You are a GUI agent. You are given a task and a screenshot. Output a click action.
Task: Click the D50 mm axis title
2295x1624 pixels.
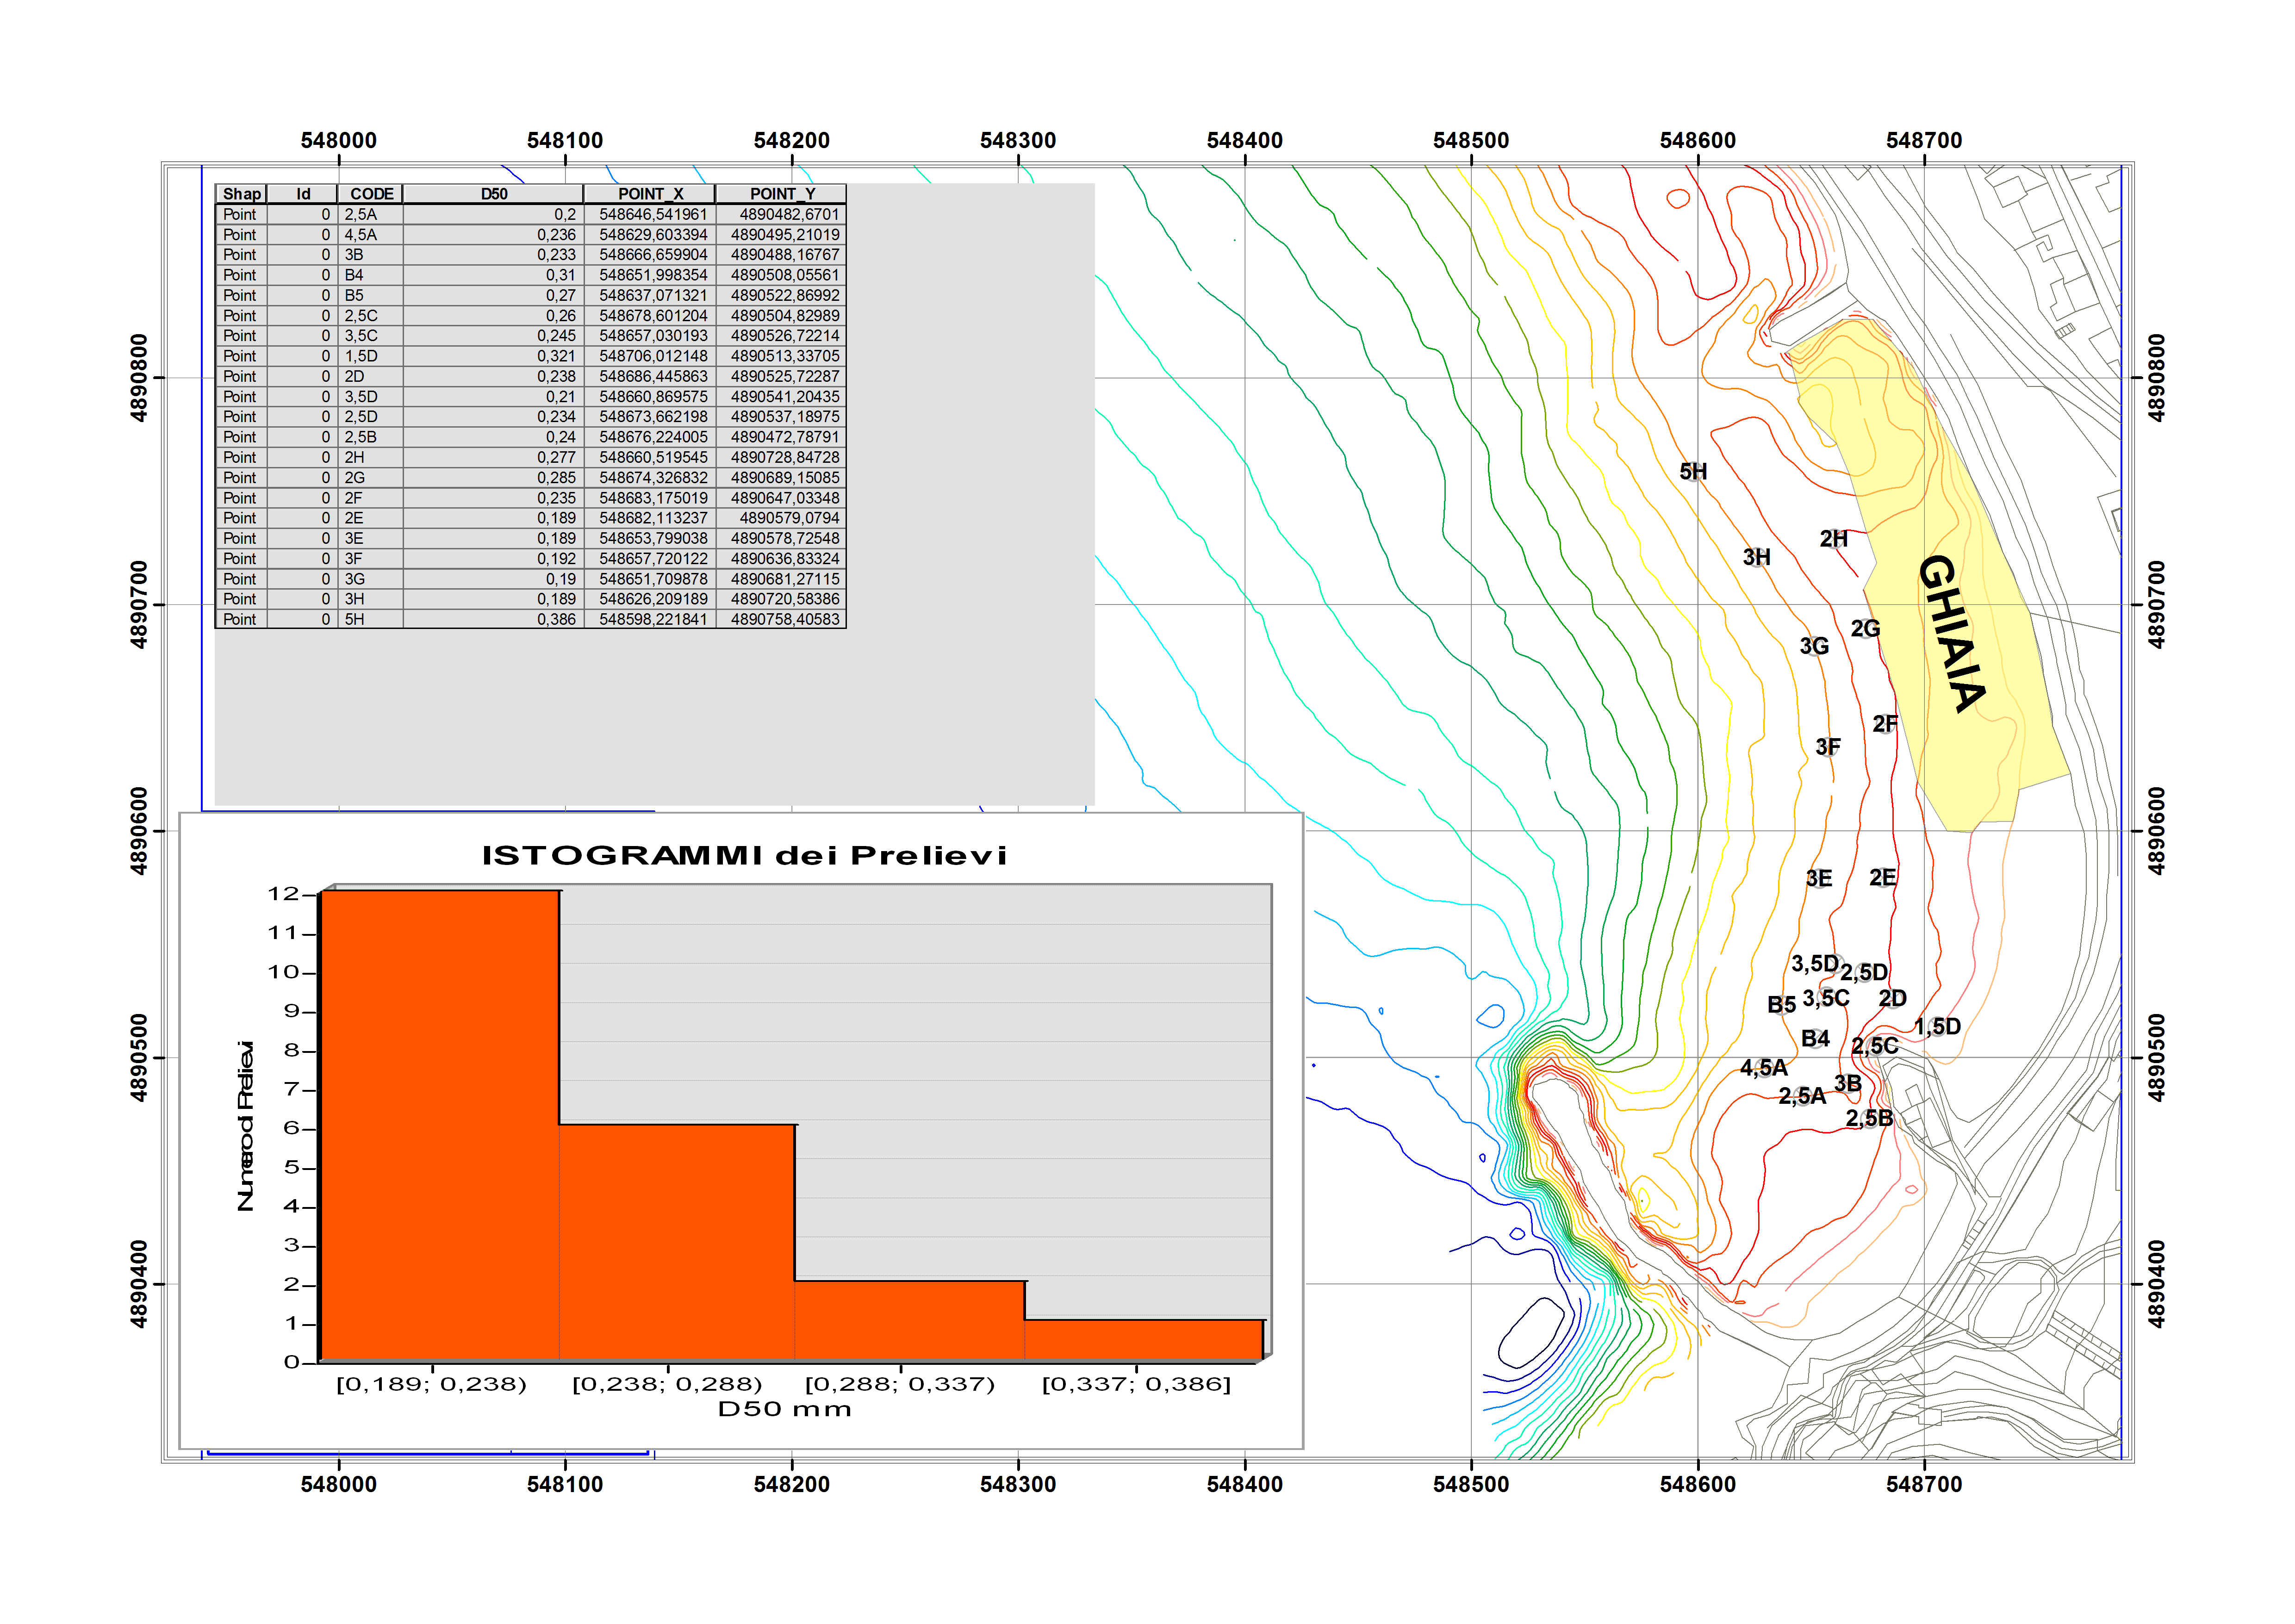click(x=784, y=1409)
